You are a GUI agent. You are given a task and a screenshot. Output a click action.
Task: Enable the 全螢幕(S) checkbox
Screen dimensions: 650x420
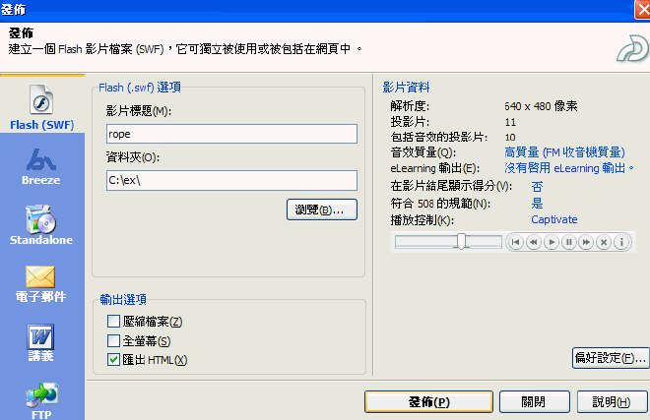tap(113, 341)
